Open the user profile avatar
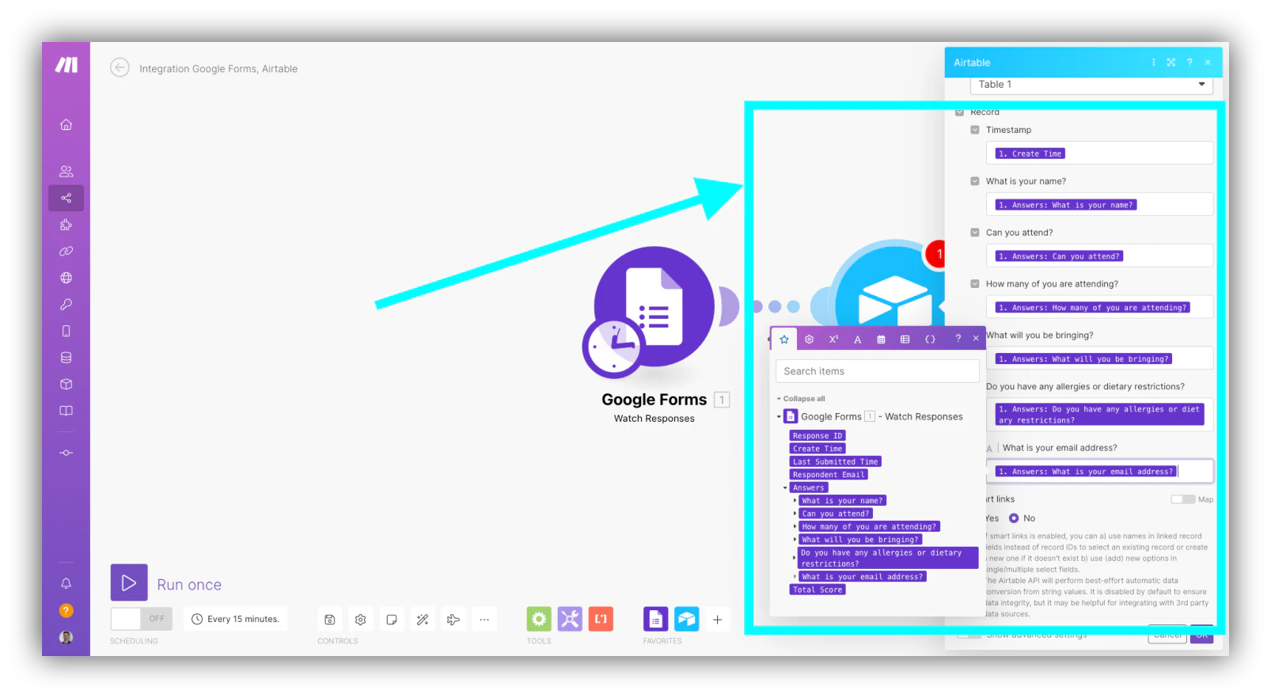This screenshot has height=698, width=1271. click(x=66, y=637)
